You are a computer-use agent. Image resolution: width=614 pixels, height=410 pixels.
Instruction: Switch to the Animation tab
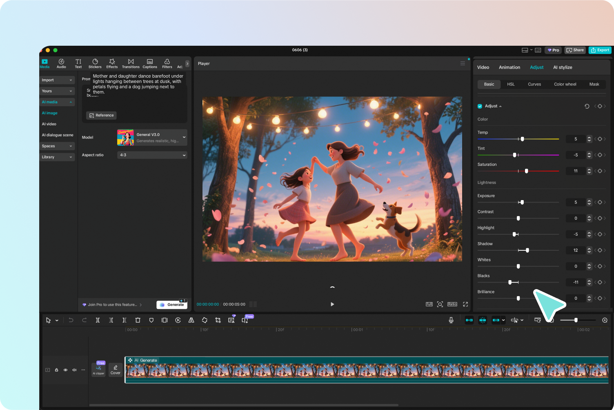coord(509,67)
